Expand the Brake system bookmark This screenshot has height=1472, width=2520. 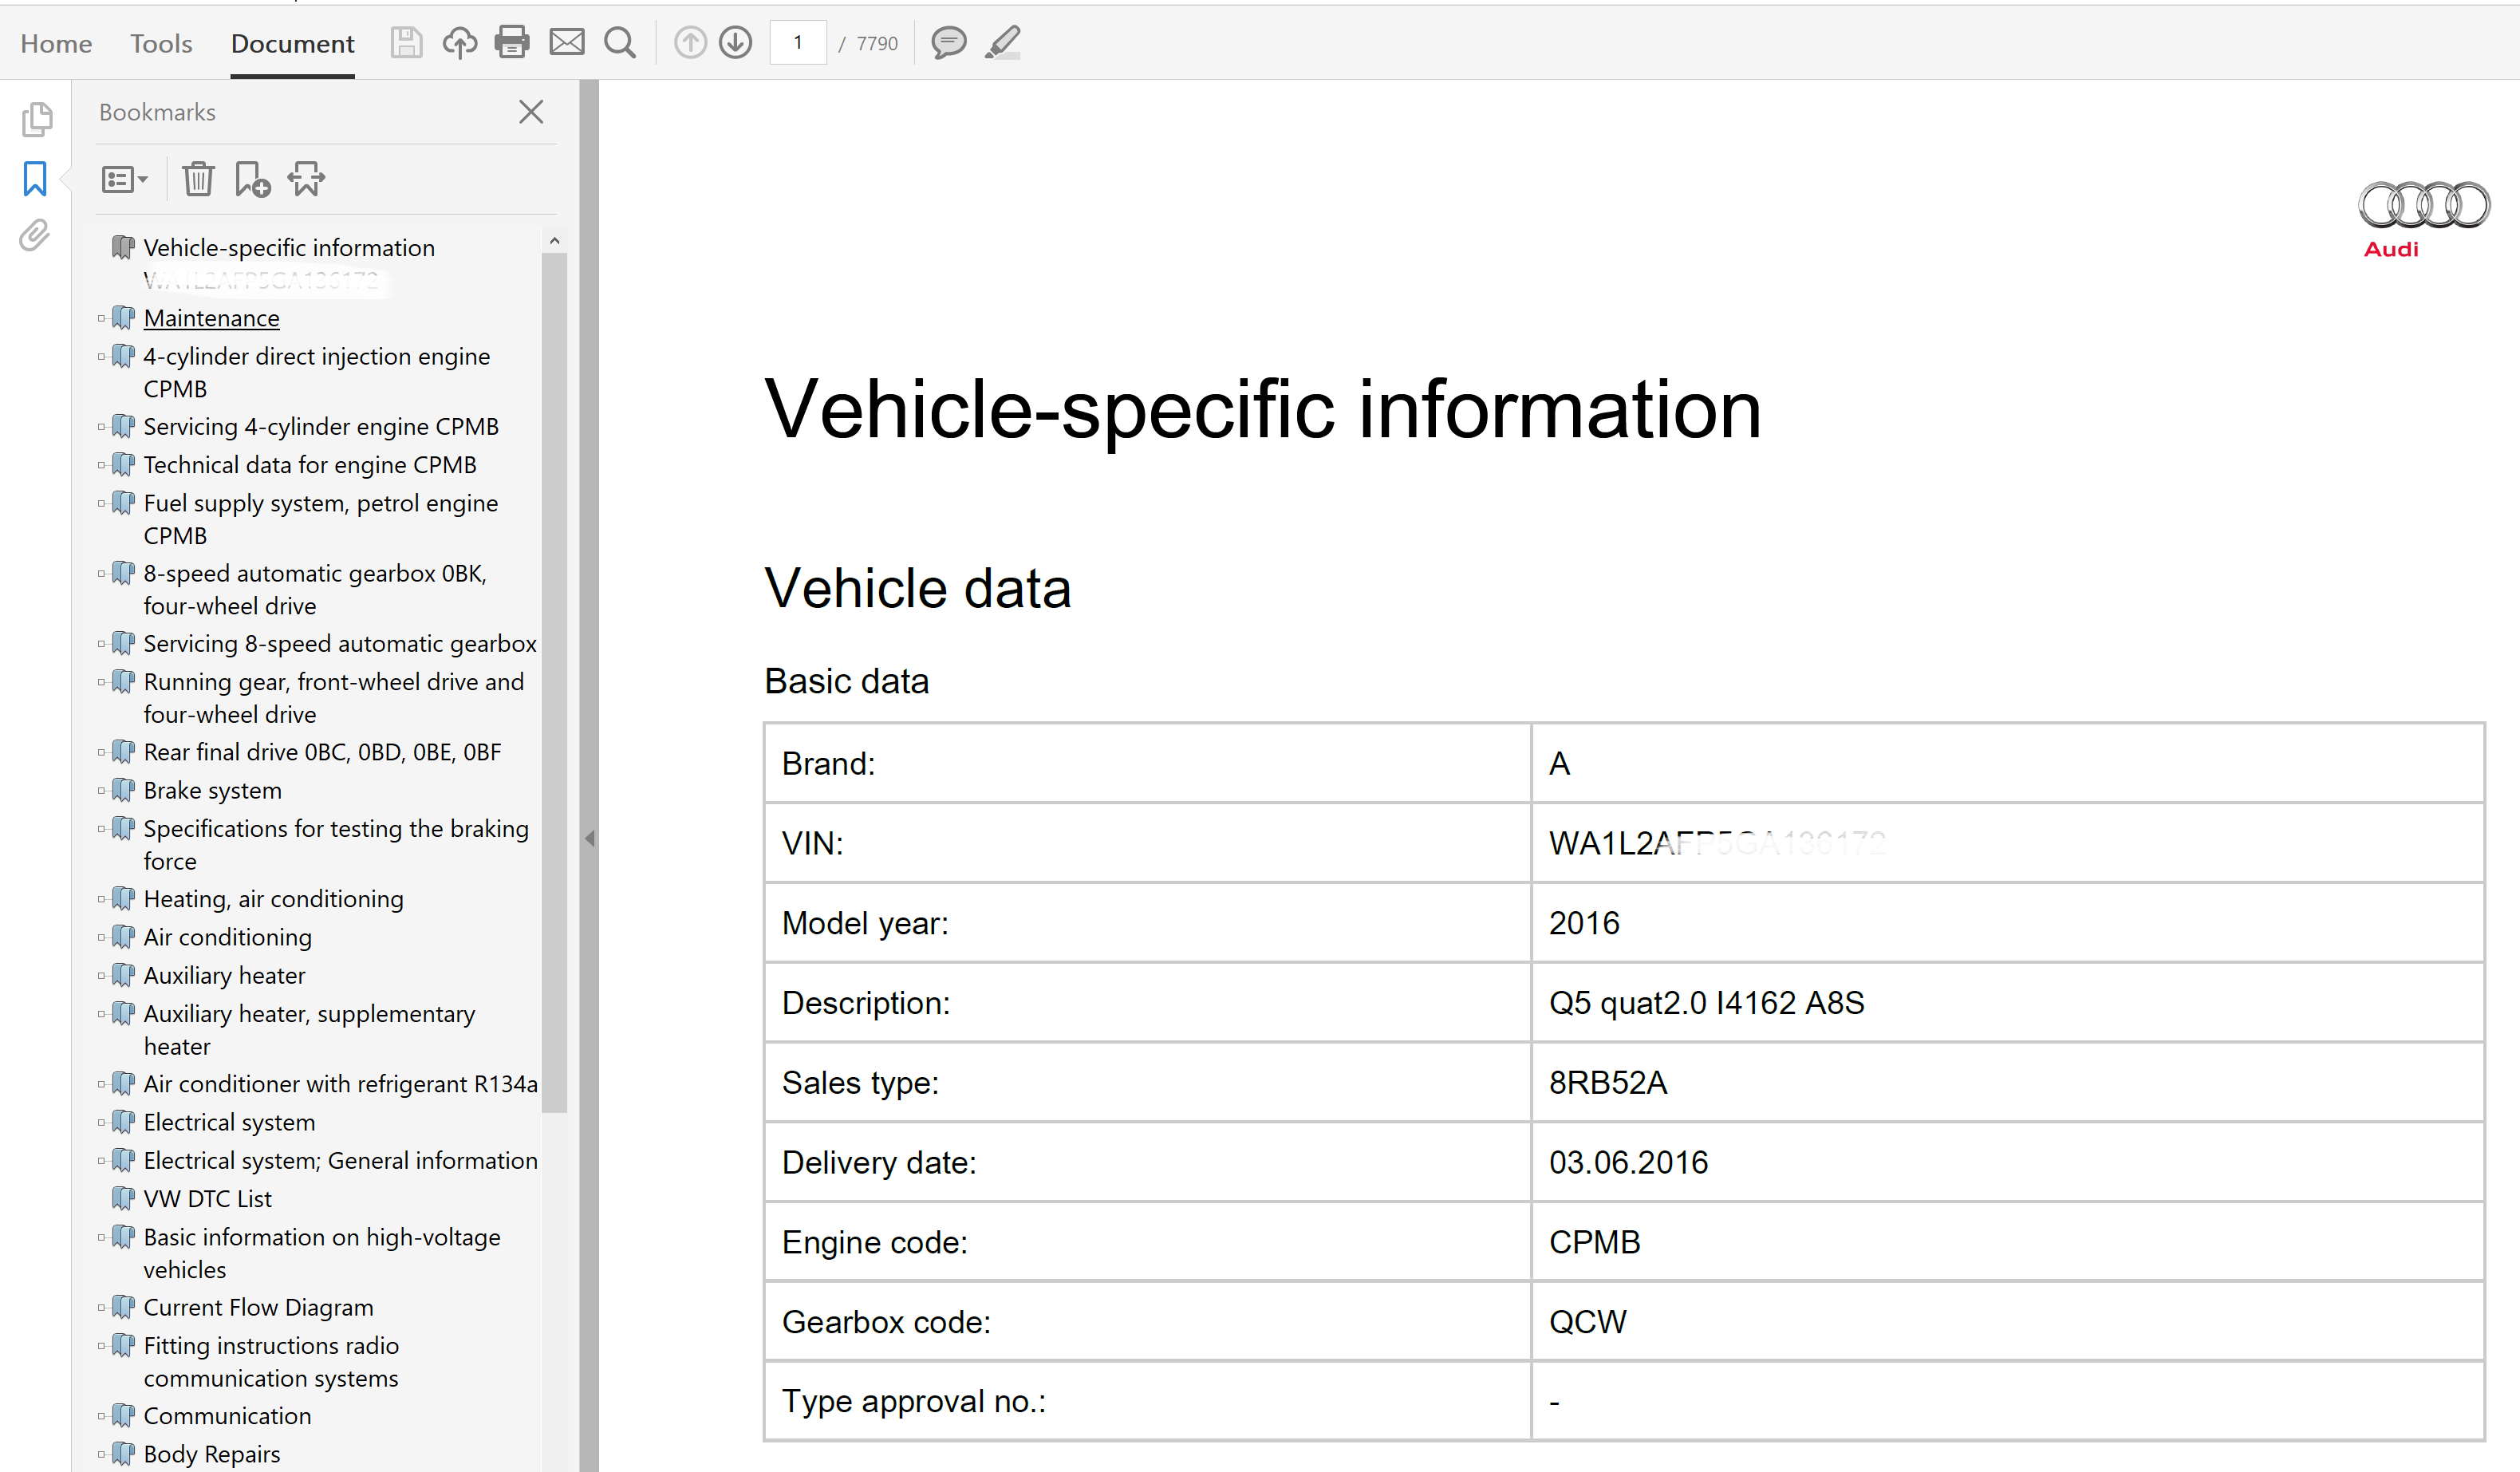click(x=101, y=790)
